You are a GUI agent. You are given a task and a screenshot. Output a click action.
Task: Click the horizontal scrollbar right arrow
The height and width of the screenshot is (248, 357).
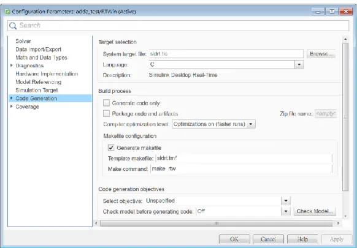click(338, 224)
